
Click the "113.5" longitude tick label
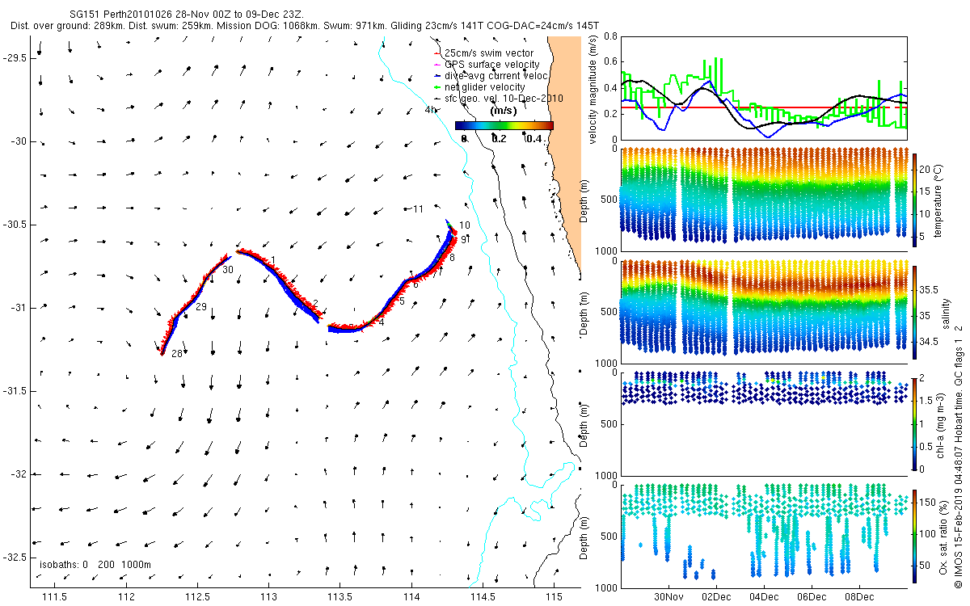pos(340,597)
